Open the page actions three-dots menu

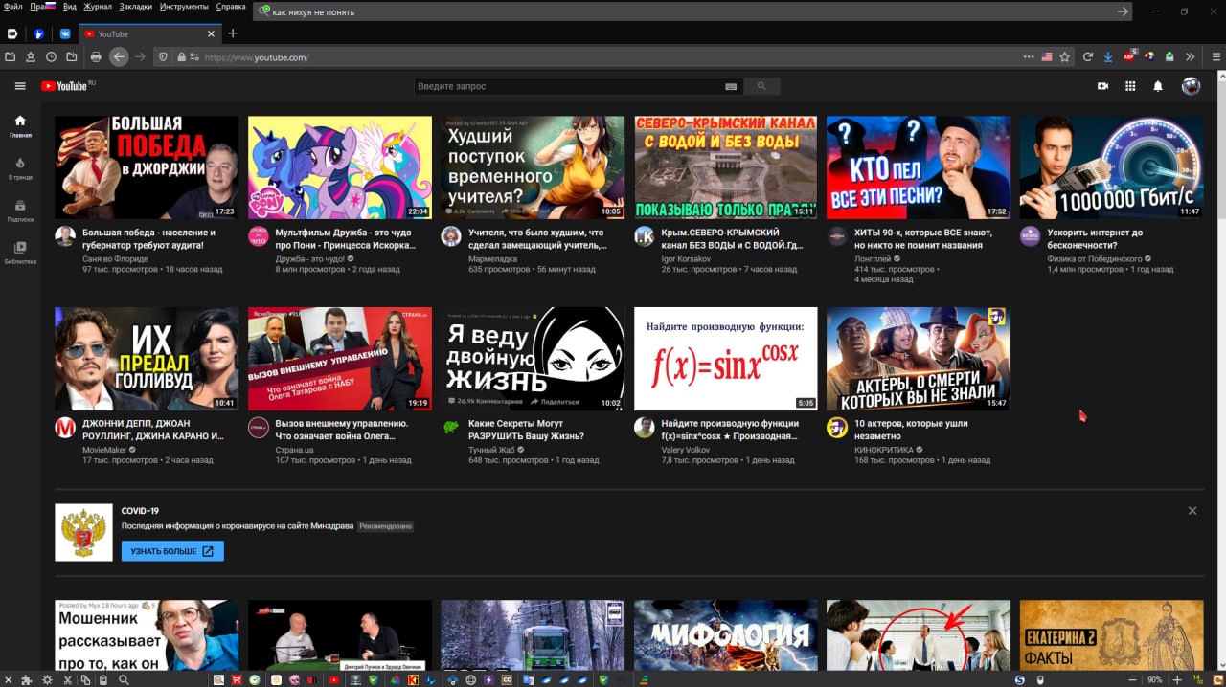click(x=1029, y=56)
